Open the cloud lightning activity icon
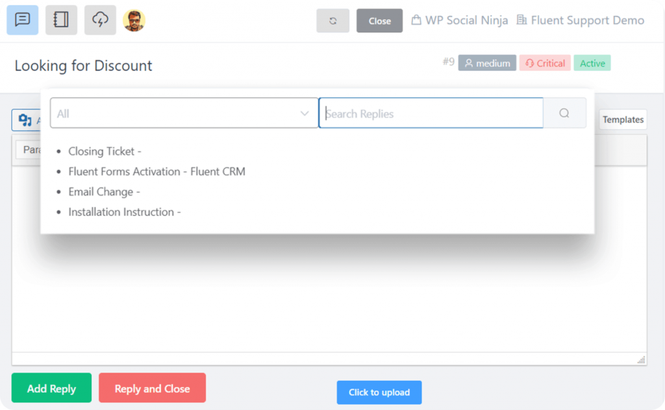Image resolution: width=665 pixels, height=410 pixels. 100,20
